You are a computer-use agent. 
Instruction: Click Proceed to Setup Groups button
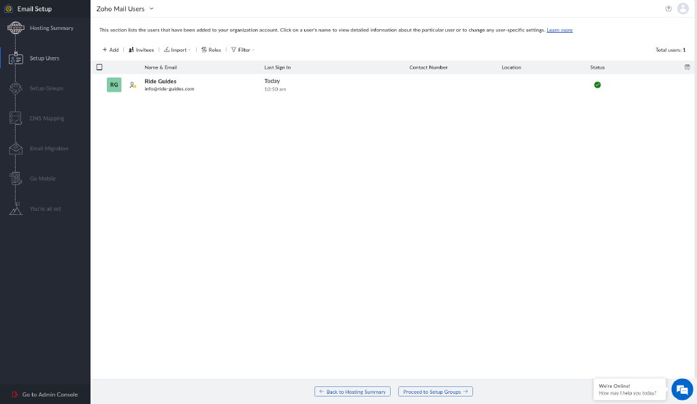pyautogui.click(x=436, y=392)
